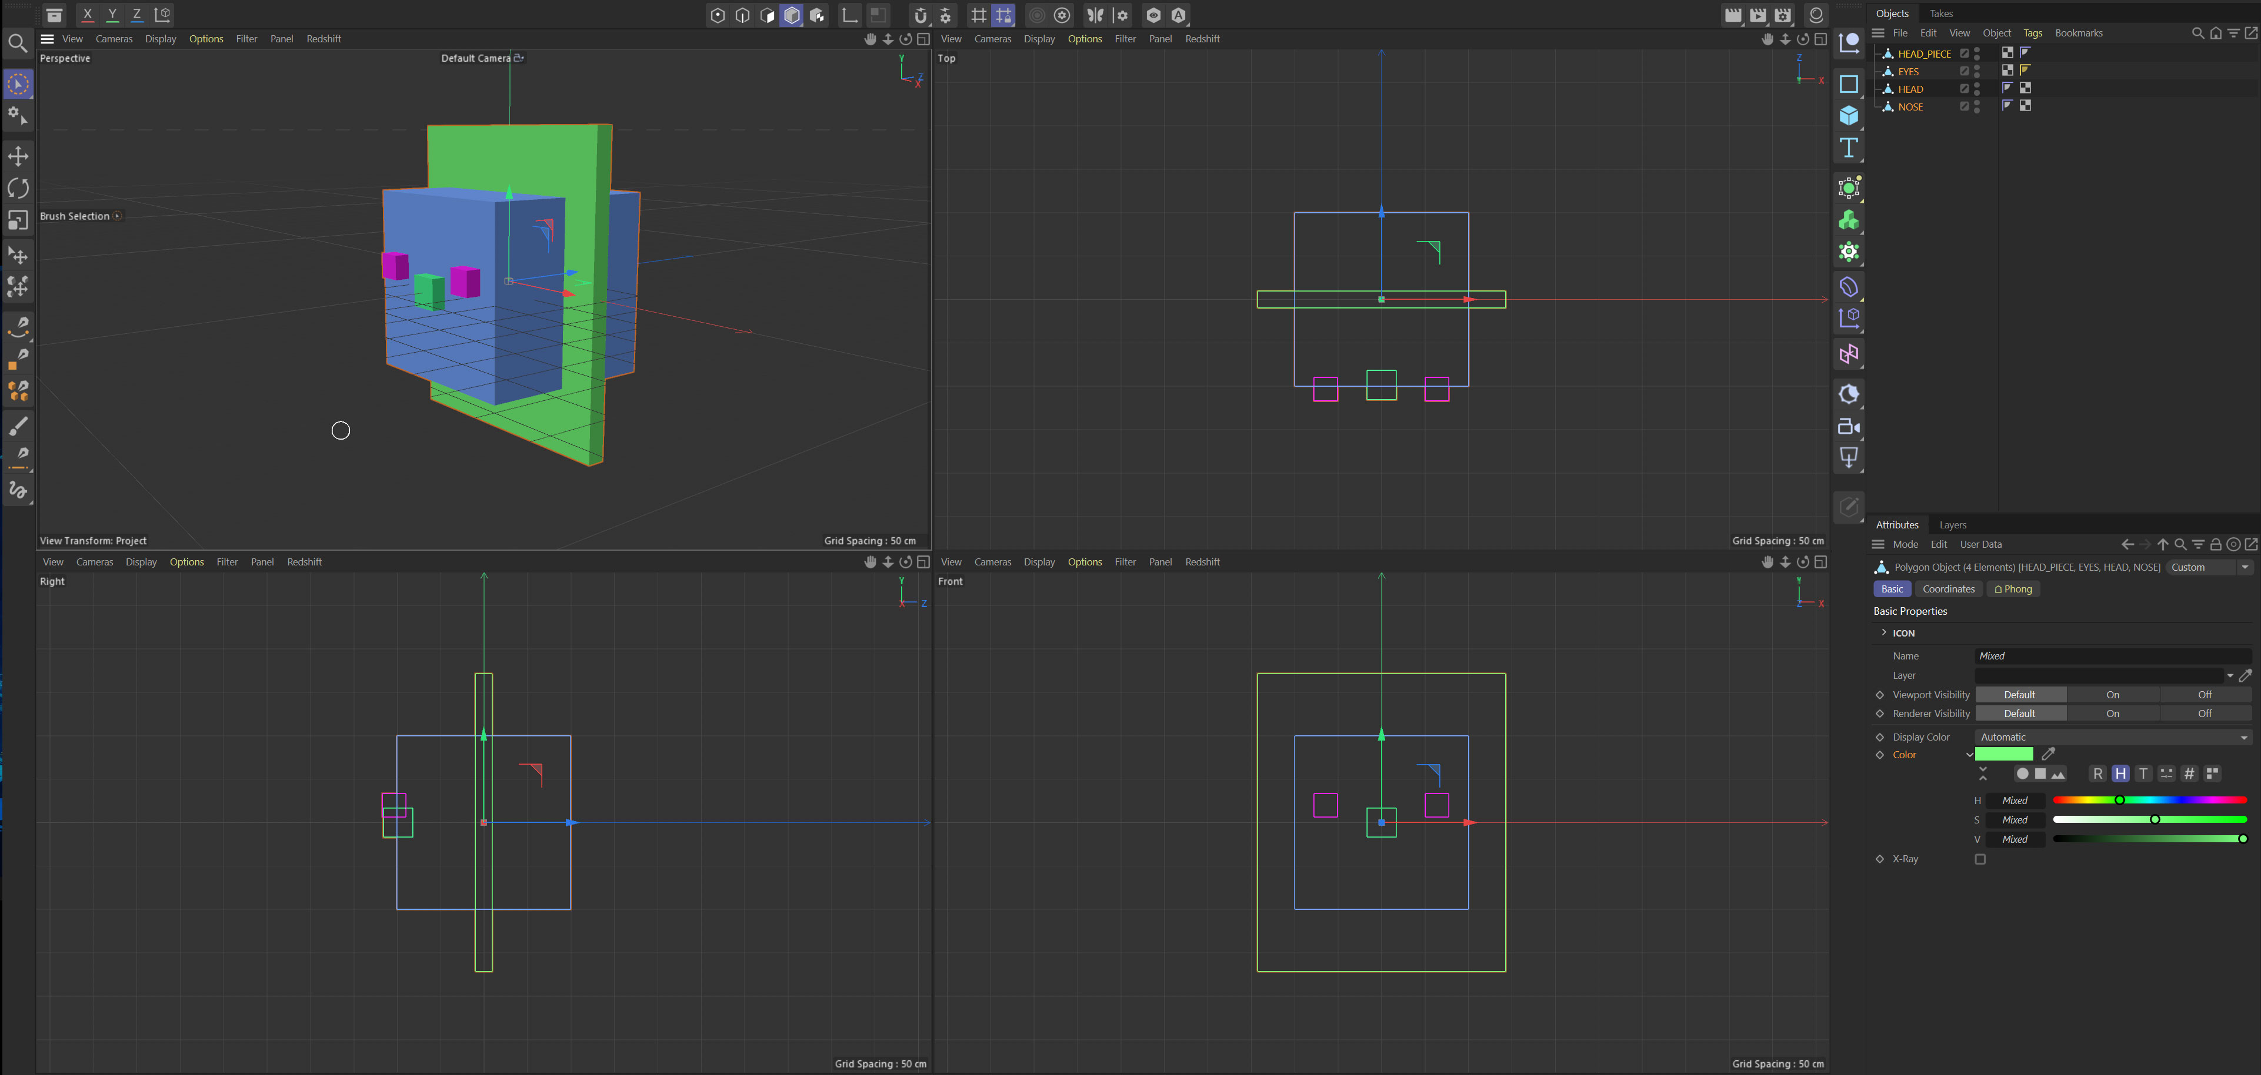Screen dimensions: 2261x1075
Task: Toggle viewport visibility dot for the EYES object
Action: click(x=1977, y=68)
